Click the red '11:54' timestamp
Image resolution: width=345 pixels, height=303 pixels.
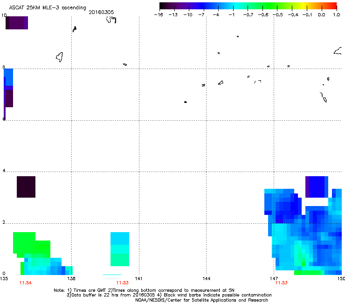[x=26, y=283]
